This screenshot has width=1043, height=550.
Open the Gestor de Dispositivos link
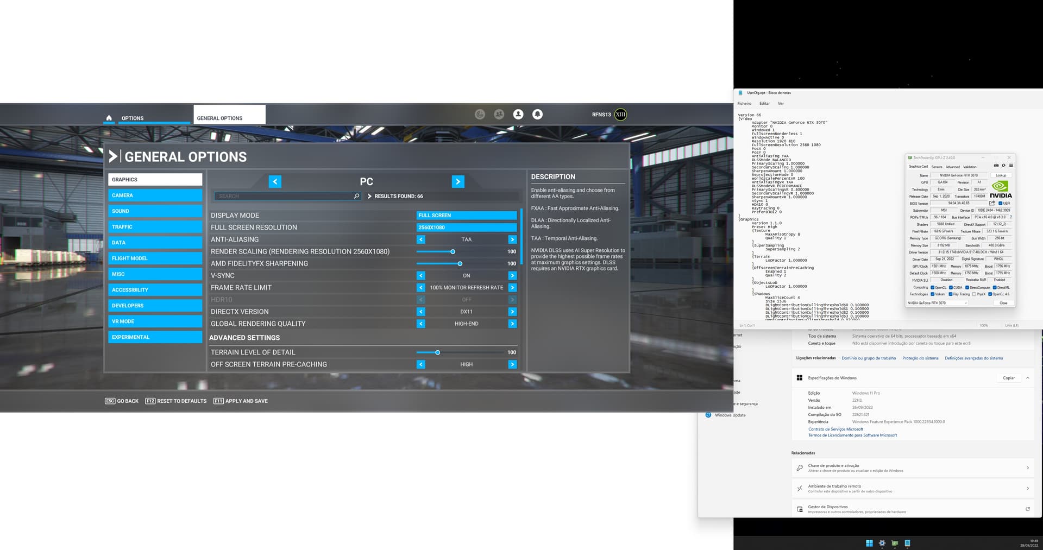click(912, 509)
